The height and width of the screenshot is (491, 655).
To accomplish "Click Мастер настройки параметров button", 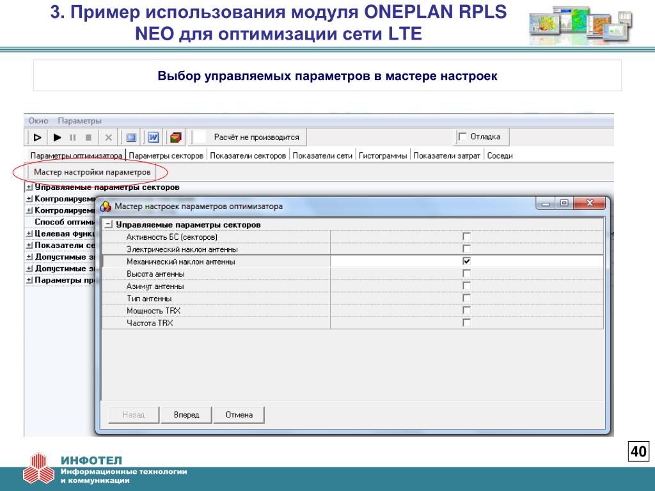I will [92, 172].
